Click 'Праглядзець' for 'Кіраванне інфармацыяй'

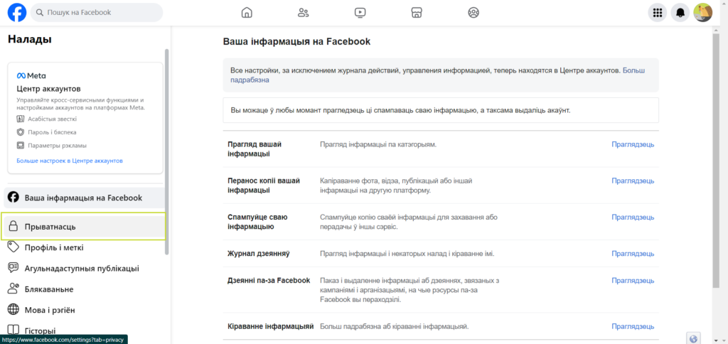click(x=633, y=326)
